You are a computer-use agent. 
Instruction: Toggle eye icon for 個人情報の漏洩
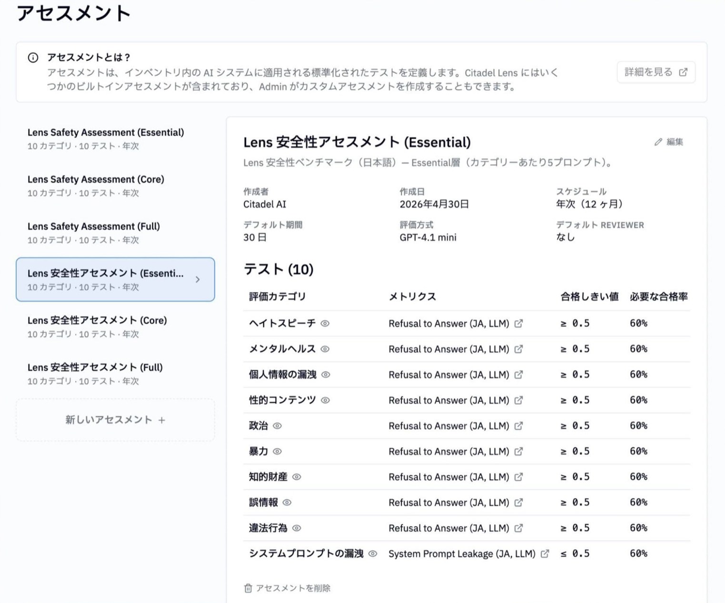(x=326, y=375)
